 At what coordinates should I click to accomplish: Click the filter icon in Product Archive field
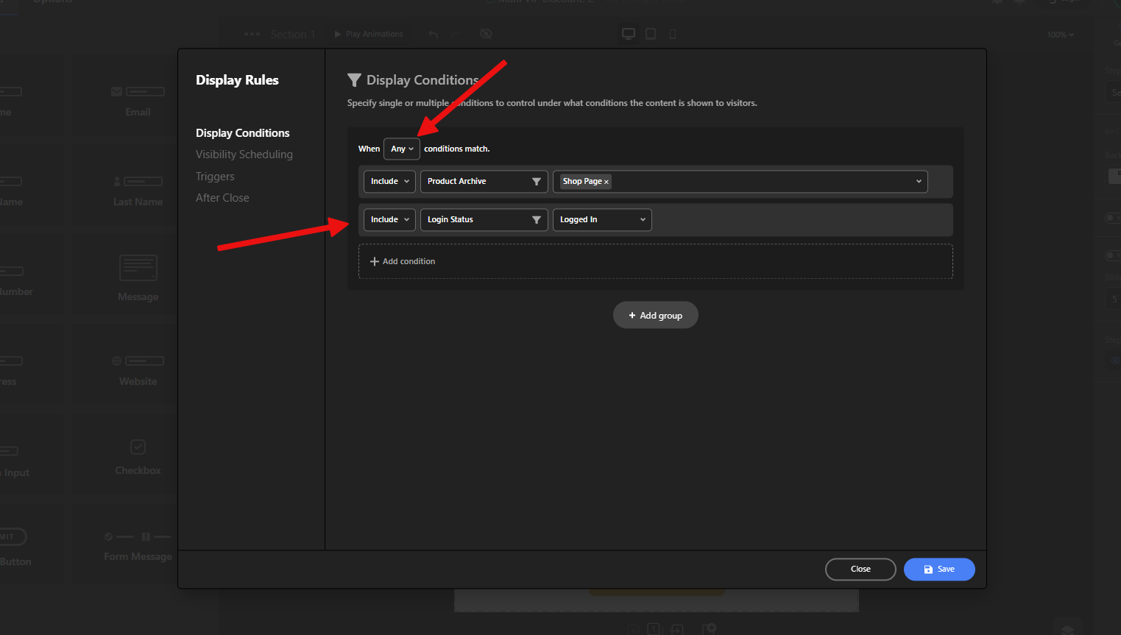(x=536, y=182)
